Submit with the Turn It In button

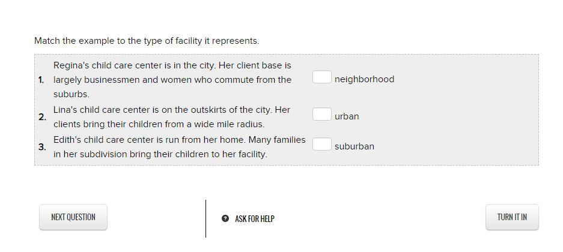point(512,217)
